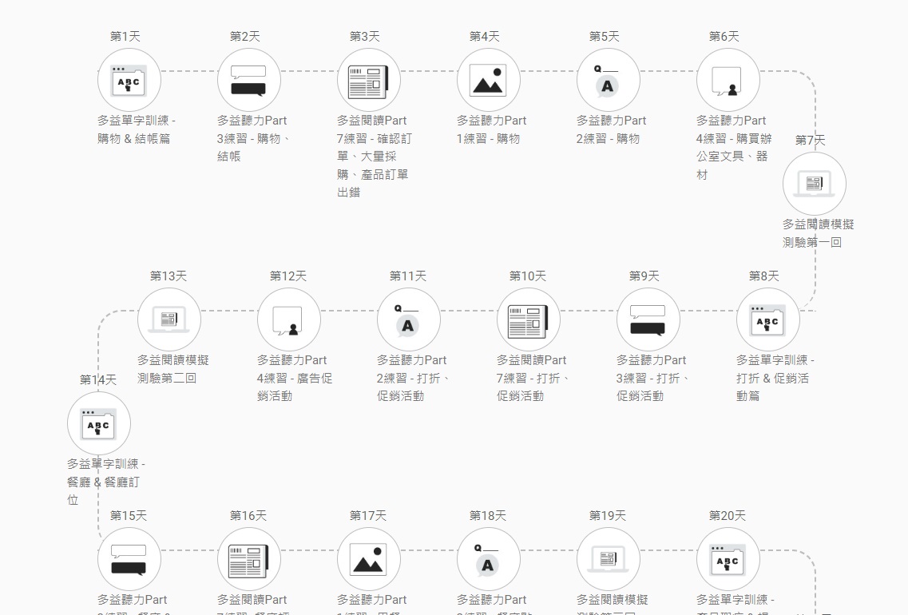Select the Day 12 announcement listening icon
This screenshot has width=908, height=615.
tap(289, 319)
